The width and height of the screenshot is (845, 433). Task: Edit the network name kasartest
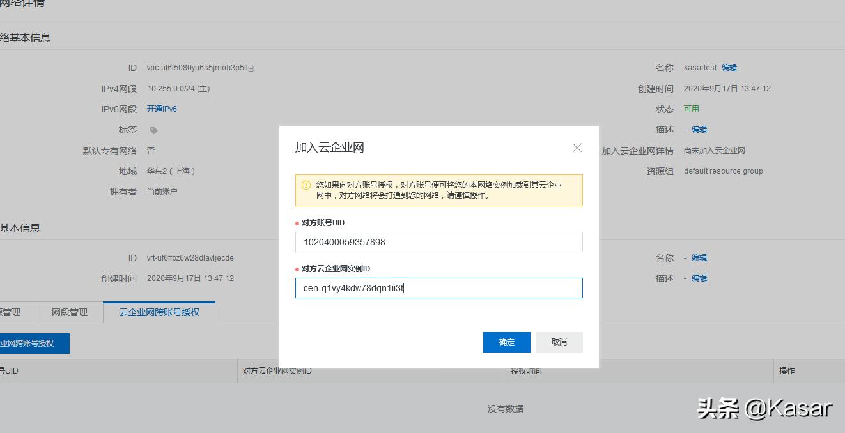click(x=729, y=67)
